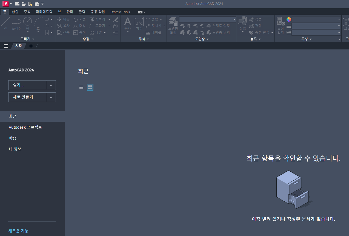Select the 원 (Circle) tool

coord(27,21)
